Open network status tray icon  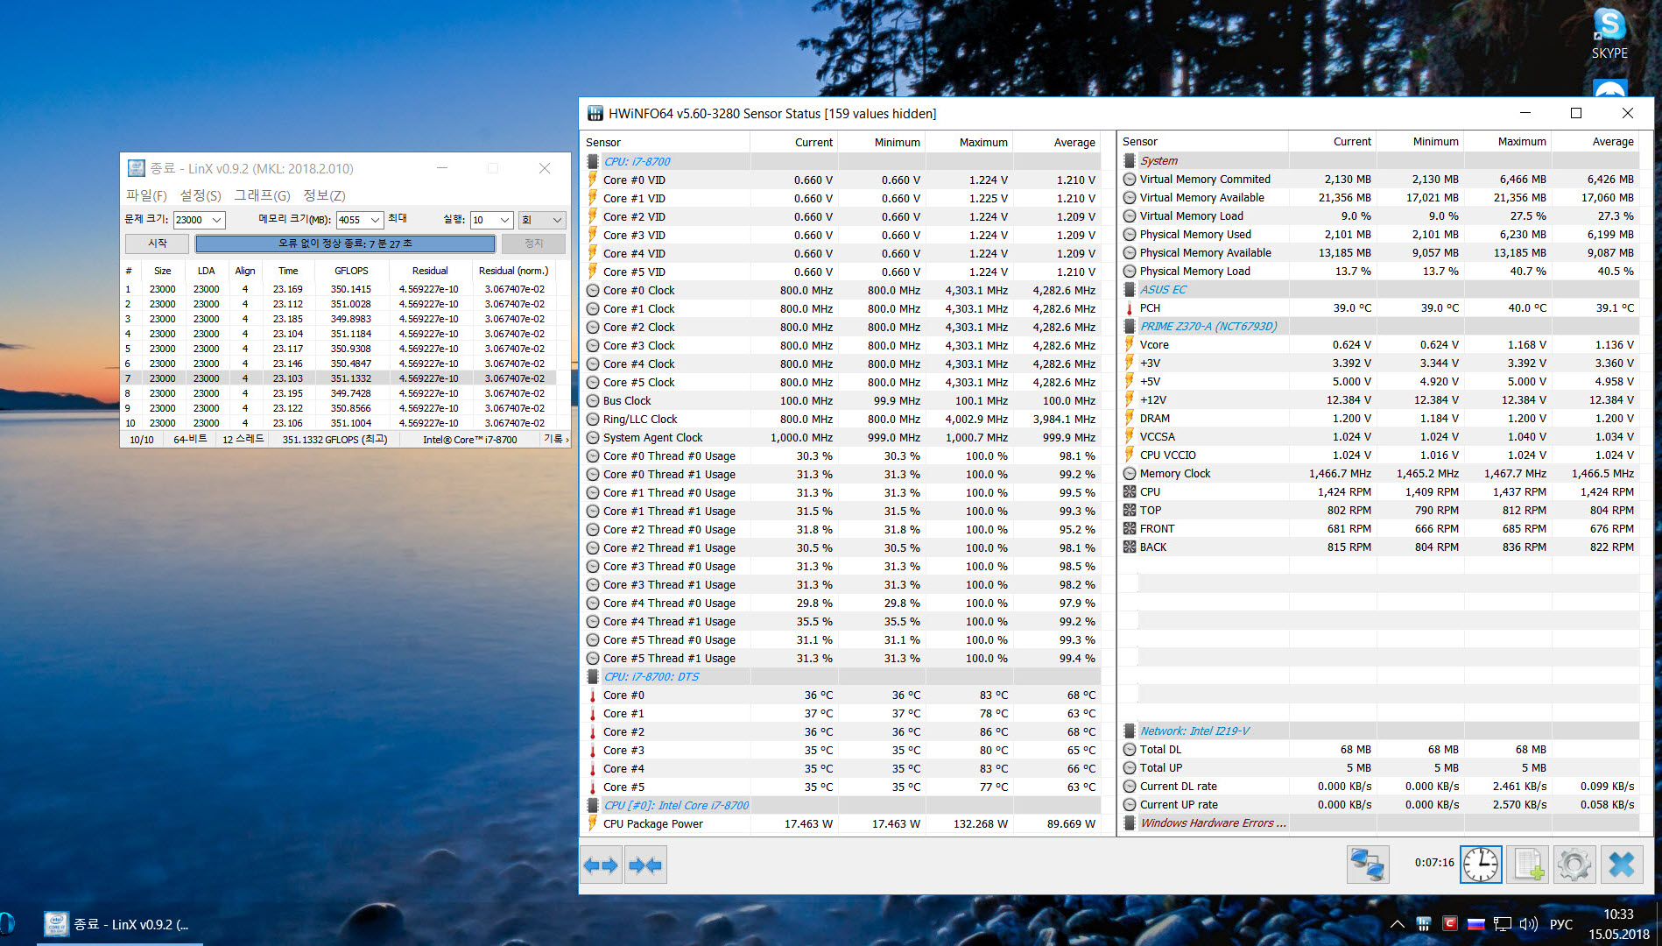click(1503, 924)
